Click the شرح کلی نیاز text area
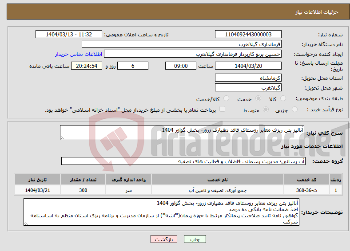Image resolution: width=350 pixels, height=251 pixels. 182,133
